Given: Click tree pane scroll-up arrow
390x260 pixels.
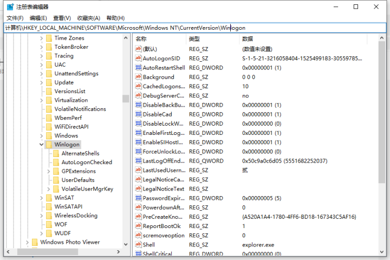Looking at the screenshot, I should 126,38.
